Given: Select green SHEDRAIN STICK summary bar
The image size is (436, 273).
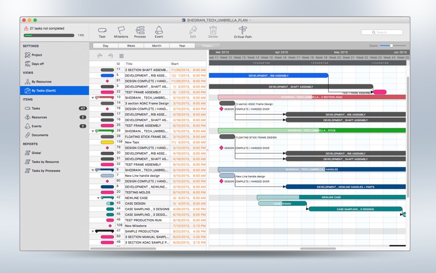Looking at the screenshot, I should 312,130.
